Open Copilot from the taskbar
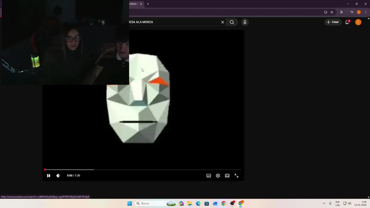Viewport: 370px width, 208px height. (x=182, y=203)
